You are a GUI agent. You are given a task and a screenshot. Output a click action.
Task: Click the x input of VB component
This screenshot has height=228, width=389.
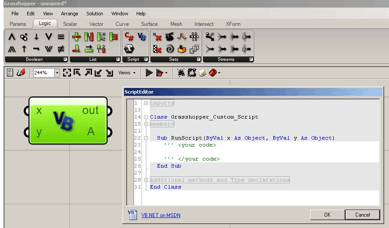[x=39, y=110]
